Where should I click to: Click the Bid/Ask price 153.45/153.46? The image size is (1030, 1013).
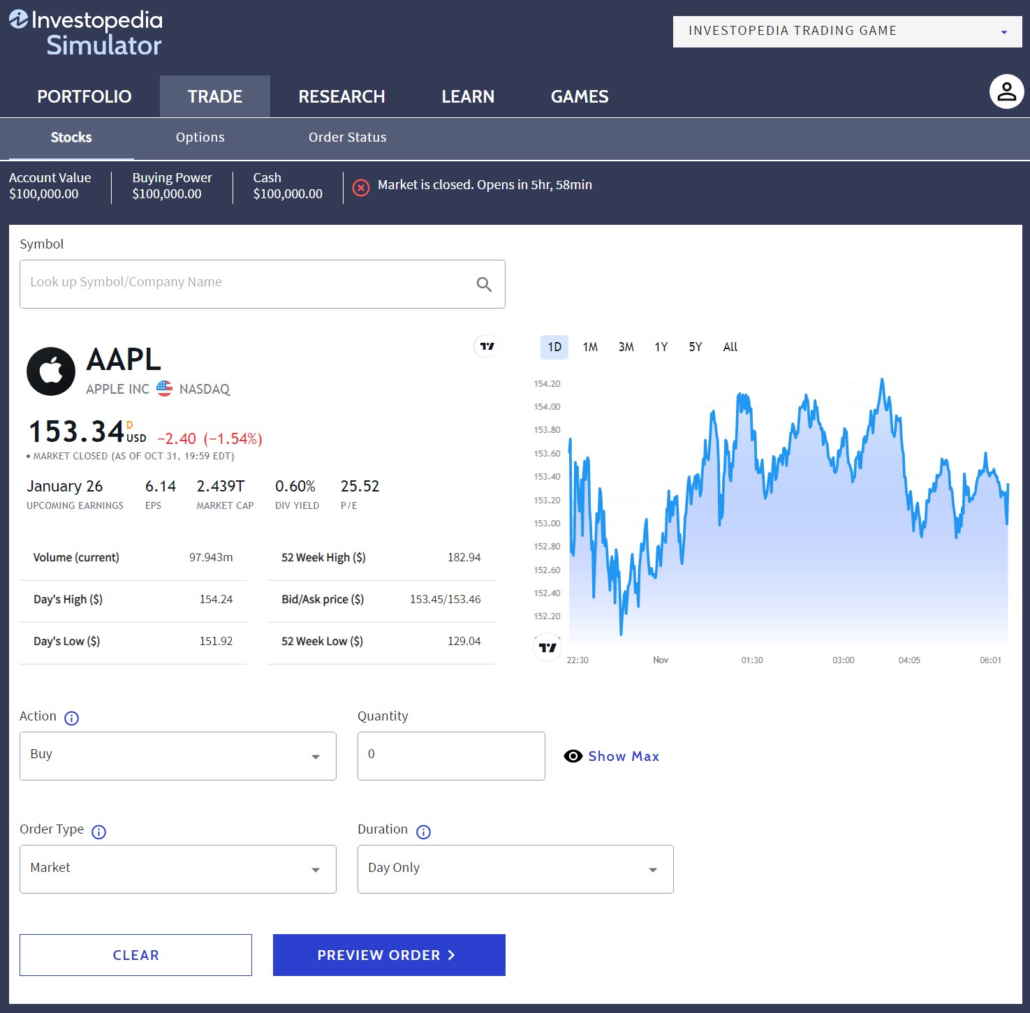pos(446,599)
